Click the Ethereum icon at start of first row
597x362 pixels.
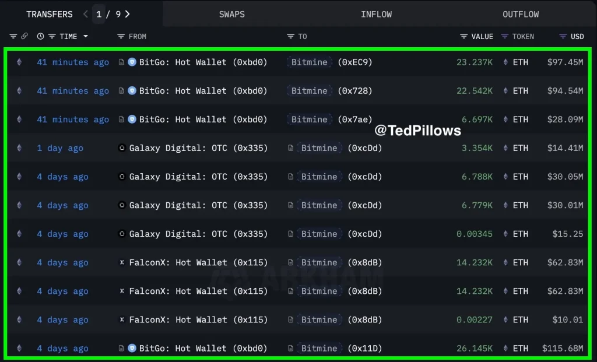point(19,62)
